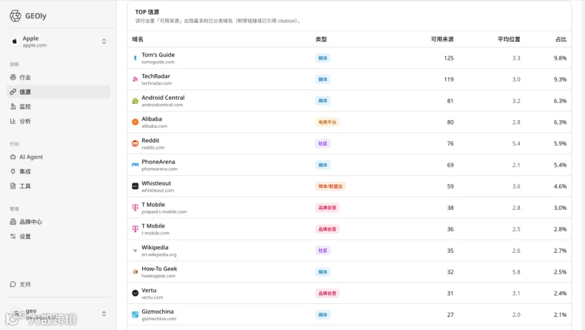
Task: Click the 电商平台 tag on Alibaba row
Action: pyautogui.click(x=327, y=122)
